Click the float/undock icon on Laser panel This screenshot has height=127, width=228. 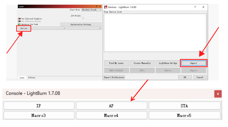pyautogui.click(x=97, y=6)
